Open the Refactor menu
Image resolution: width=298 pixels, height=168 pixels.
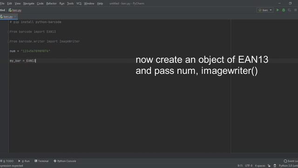(x=51, y=3)
